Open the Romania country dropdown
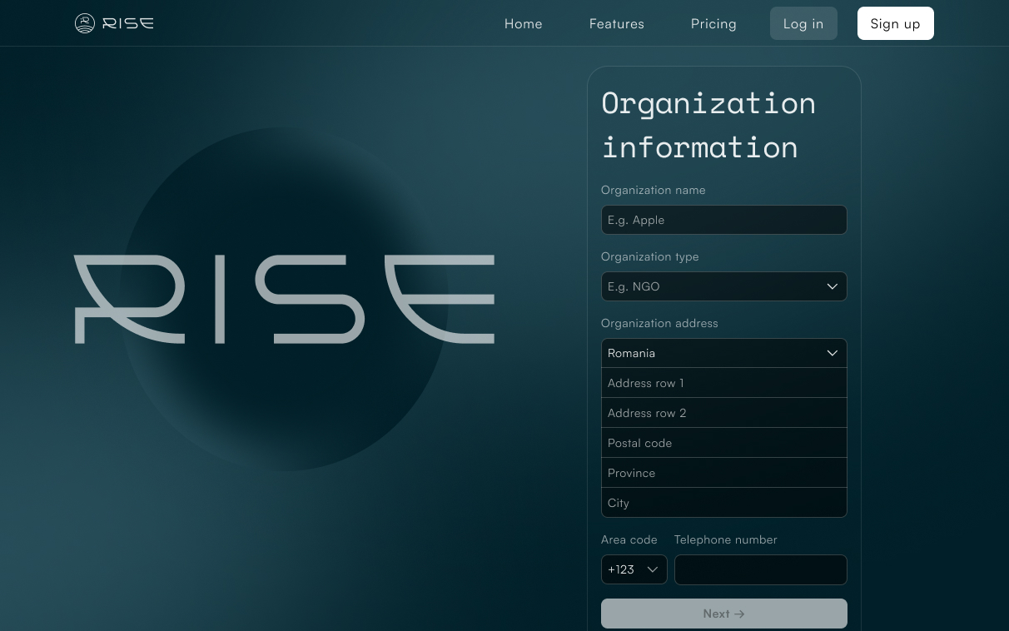This screenshot has height=631, width=1009. [723, 353]
